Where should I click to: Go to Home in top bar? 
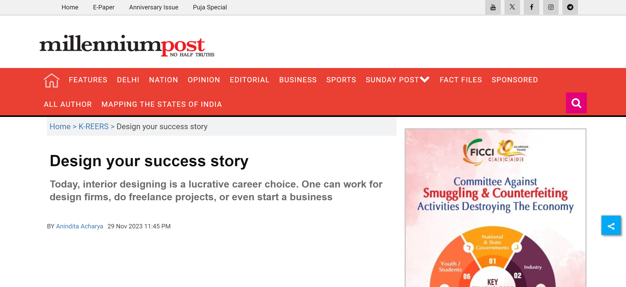click(x=70, y=7)
